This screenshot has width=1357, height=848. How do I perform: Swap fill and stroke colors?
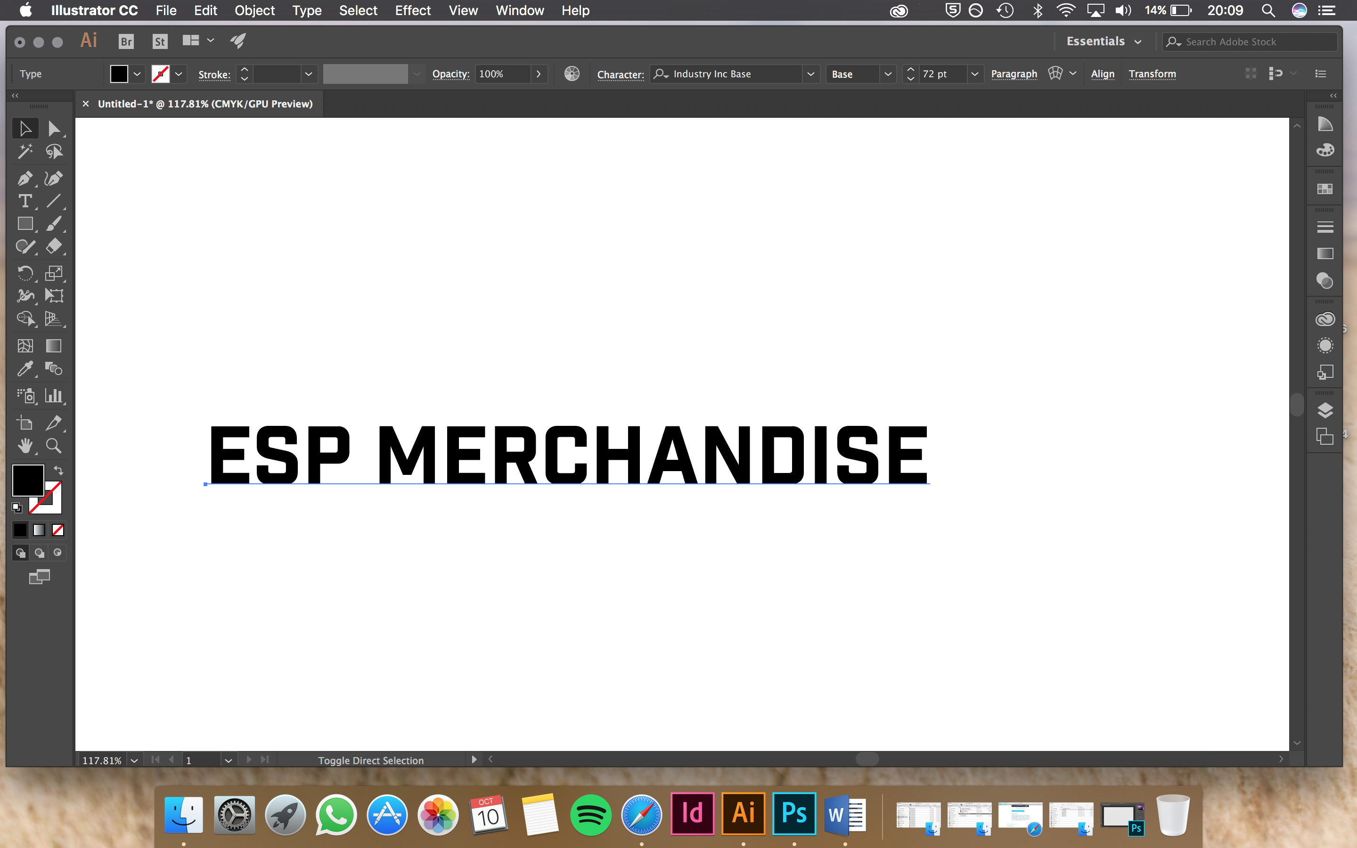(58, 470)
